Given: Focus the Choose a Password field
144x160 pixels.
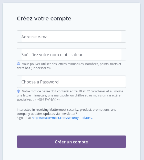Looking at the screenshot, I should pos(71,82).
